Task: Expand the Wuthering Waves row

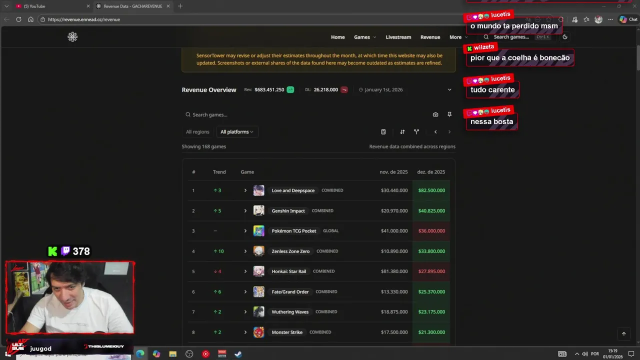Action: pyautogui.click(x=245, y=312)
